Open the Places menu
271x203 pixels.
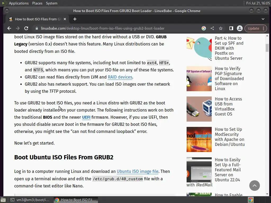click(37, 3)
